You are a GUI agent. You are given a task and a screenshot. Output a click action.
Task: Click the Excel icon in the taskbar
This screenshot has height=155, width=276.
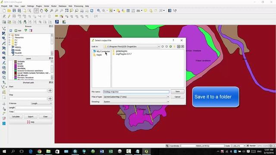point(111,151)
